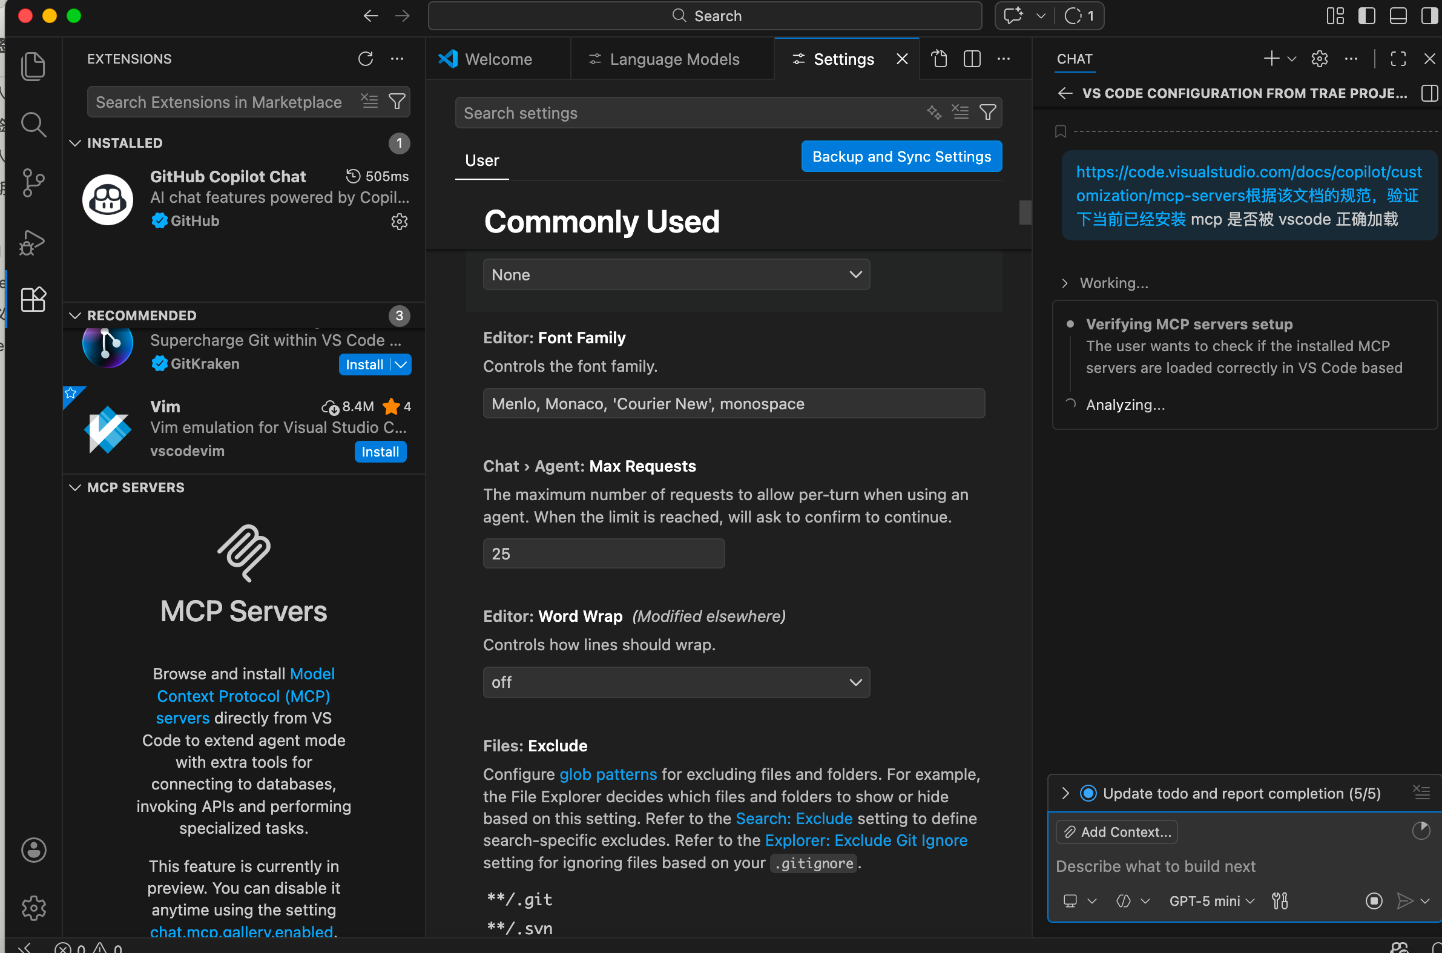This screenshot has width=1442, height=953.
Task: Open GitHub Copilot Chat gear settings
Action: [399, 222]
